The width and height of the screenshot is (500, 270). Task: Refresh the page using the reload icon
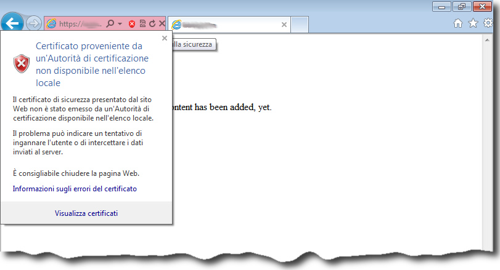click(152, 24)
